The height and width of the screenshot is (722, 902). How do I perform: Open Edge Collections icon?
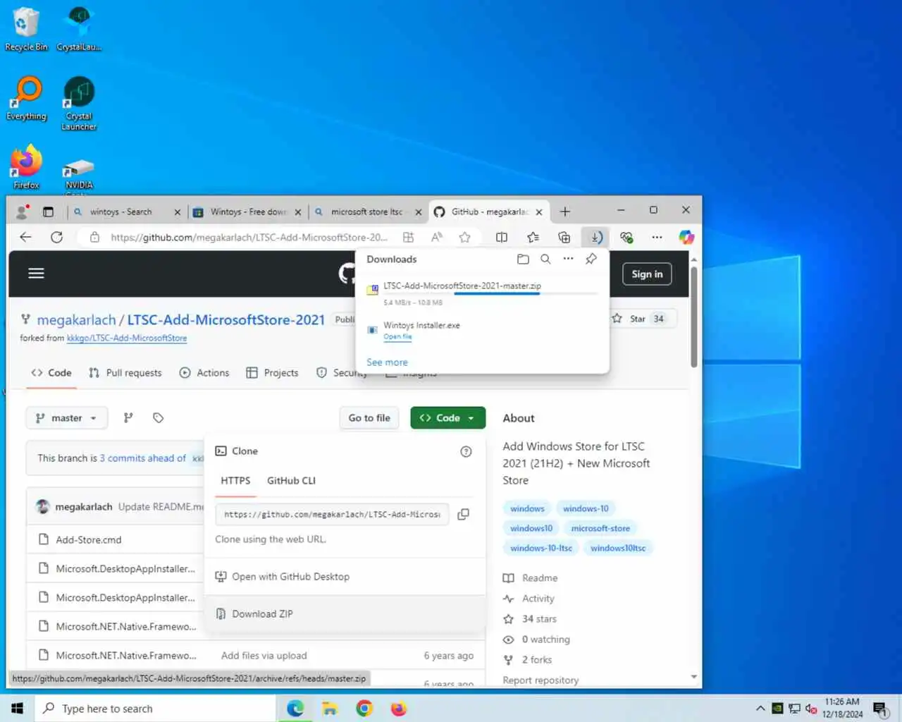click(x=564, y=238)
